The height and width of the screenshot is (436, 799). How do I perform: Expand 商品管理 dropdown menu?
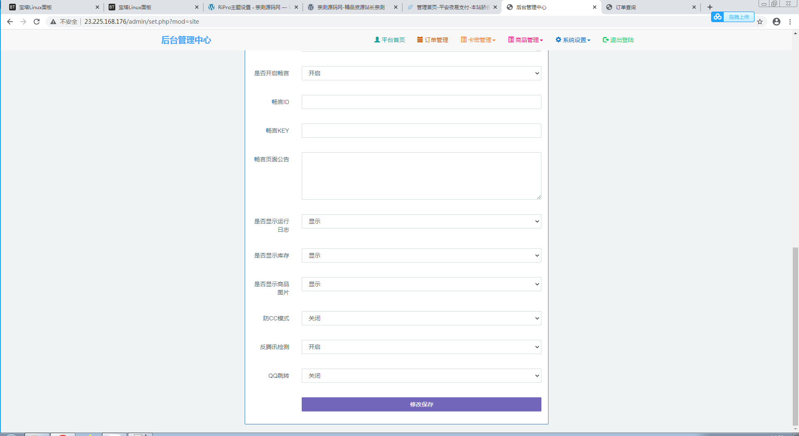[526, 40]
